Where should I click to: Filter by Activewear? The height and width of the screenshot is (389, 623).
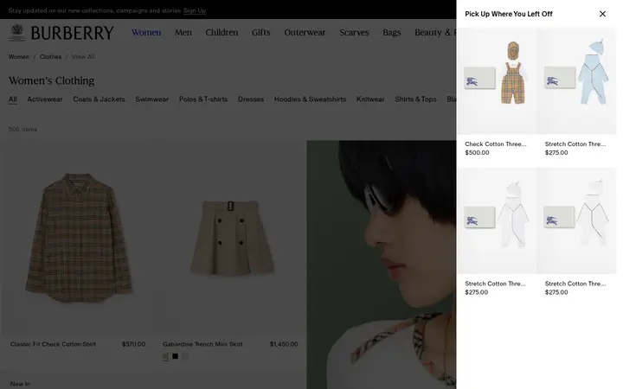click(45, 99)
